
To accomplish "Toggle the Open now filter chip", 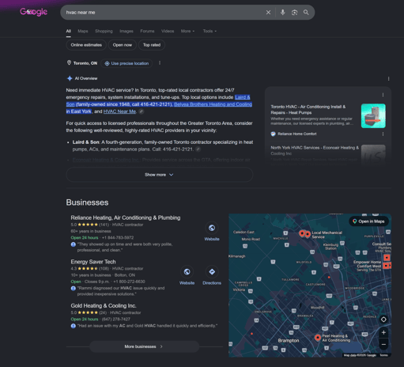I will [123, 45].
